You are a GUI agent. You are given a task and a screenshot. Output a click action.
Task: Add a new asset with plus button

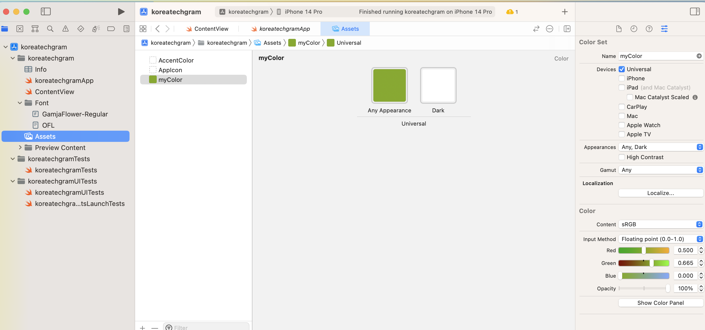point(142,328)
